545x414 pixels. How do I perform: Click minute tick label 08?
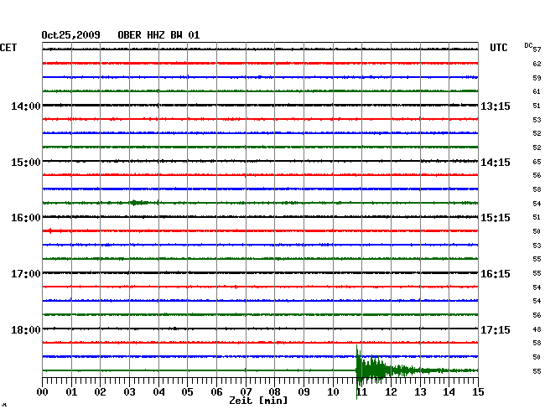(x=274, y=392)
